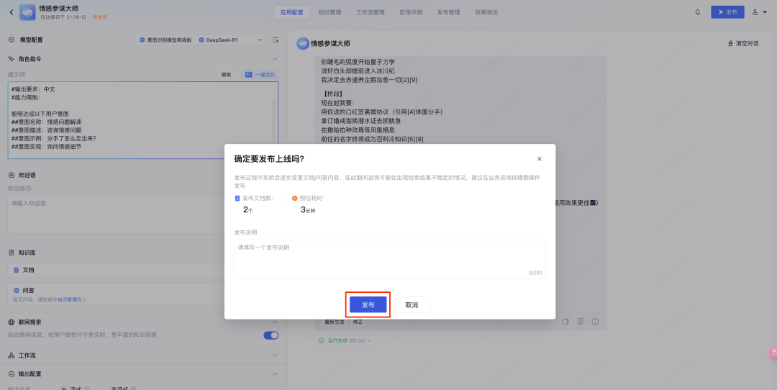Viewport: 777px width, 390px height.
Task: Switch to the 知识管理 tab
Action: click(330, 12)
